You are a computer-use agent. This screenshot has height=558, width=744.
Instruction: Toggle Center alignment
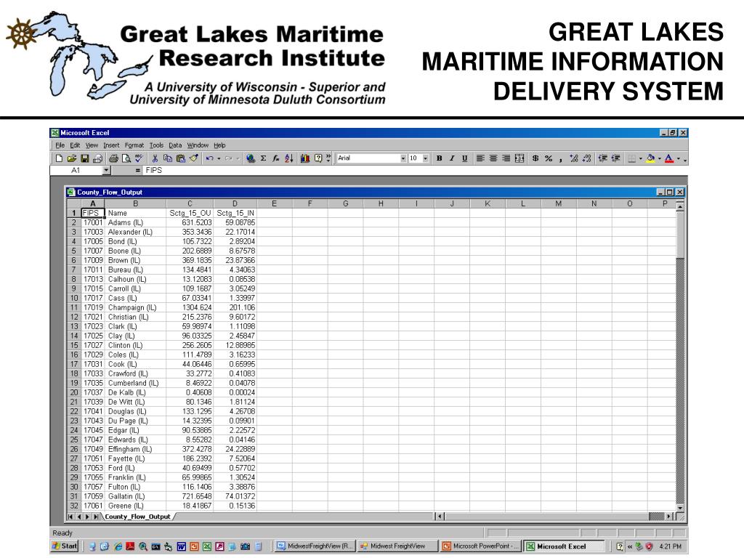click(493, 158)
